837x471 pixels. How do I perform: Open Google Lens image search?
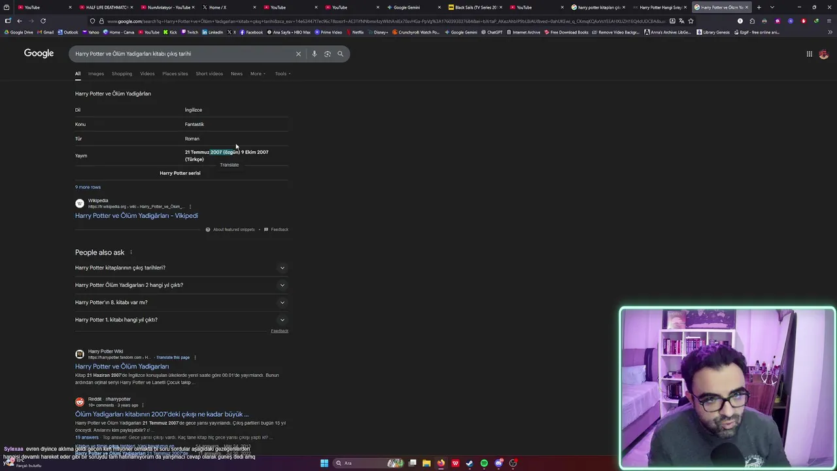tap(328, 54)
